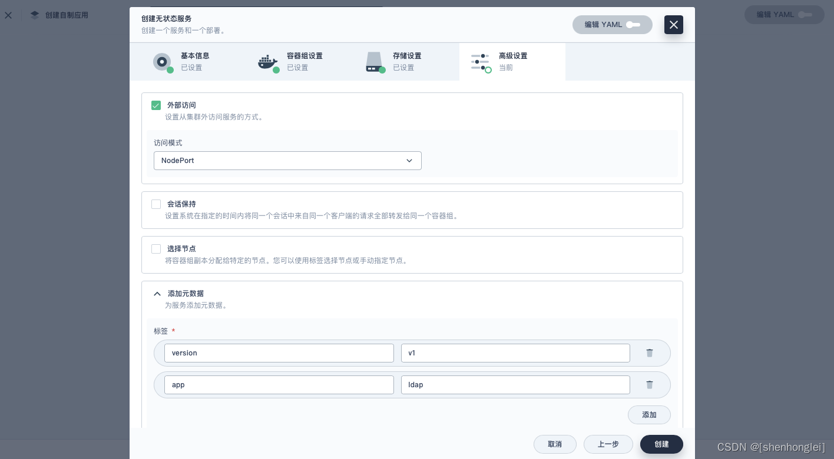Screen dimensions: 834x459
Task: Click the version label key field
Action: (279, 353)
